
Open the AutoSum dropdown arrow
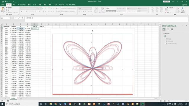pos(174,8)
